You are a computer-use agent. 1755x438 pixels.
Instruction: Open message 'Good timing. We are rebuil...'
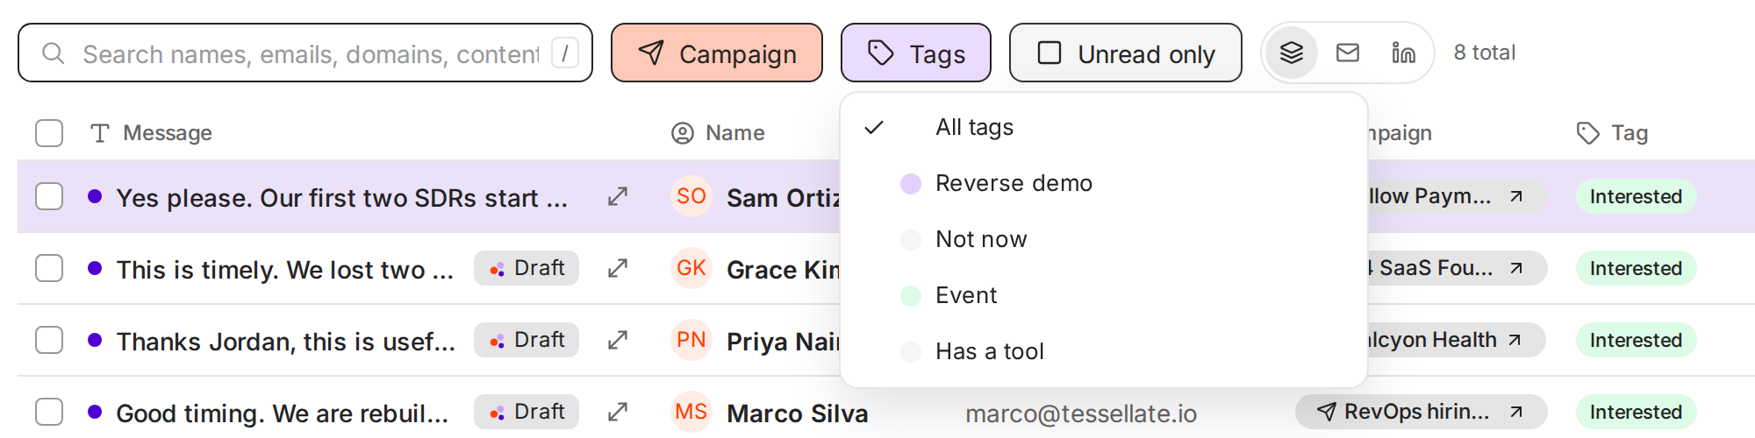coord(283,413)
